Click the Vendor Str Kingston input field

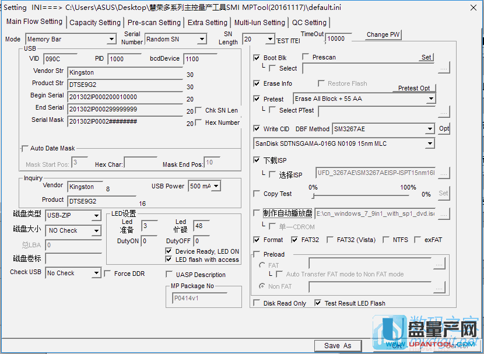[124, 72]
